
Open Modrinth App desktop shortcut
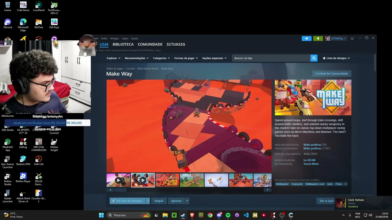pyautogui.click(x=8, y=145)
